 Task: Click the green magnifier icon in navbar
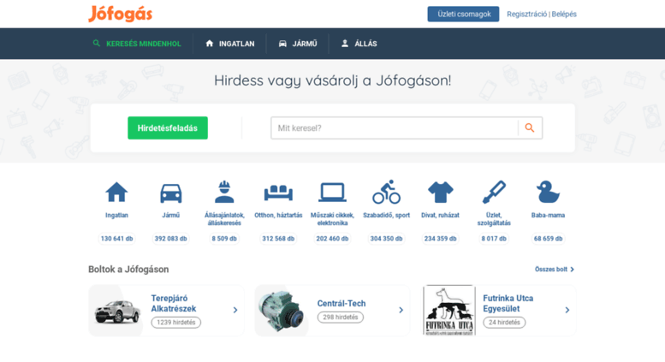click(97, 44)
